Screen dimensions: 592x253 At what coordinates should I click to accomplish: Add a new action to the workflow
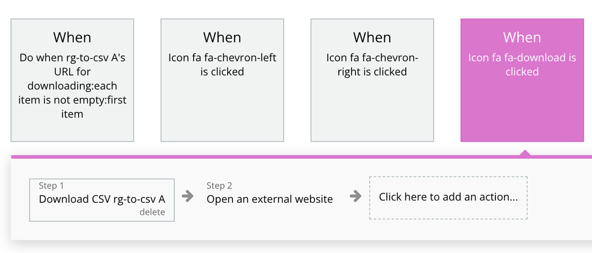click(x=448, y=197)
